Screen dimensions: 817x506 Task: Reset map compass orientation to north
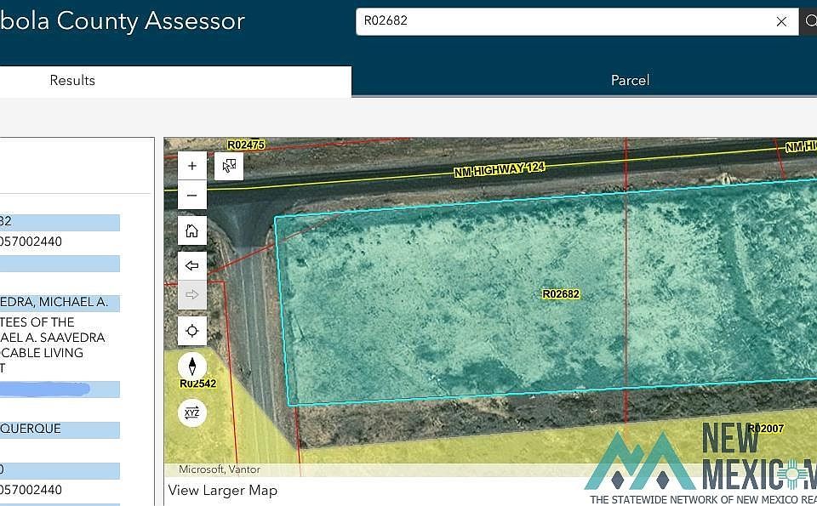(x=192, y=366)
